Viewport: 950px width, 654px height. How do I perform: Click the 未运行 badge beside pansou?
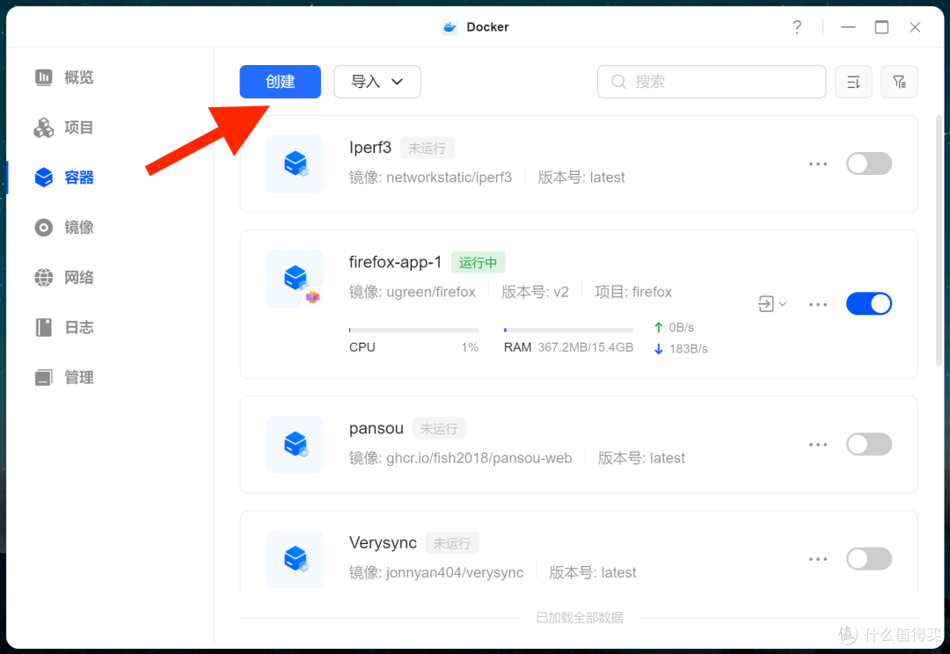tap(439, 429)
